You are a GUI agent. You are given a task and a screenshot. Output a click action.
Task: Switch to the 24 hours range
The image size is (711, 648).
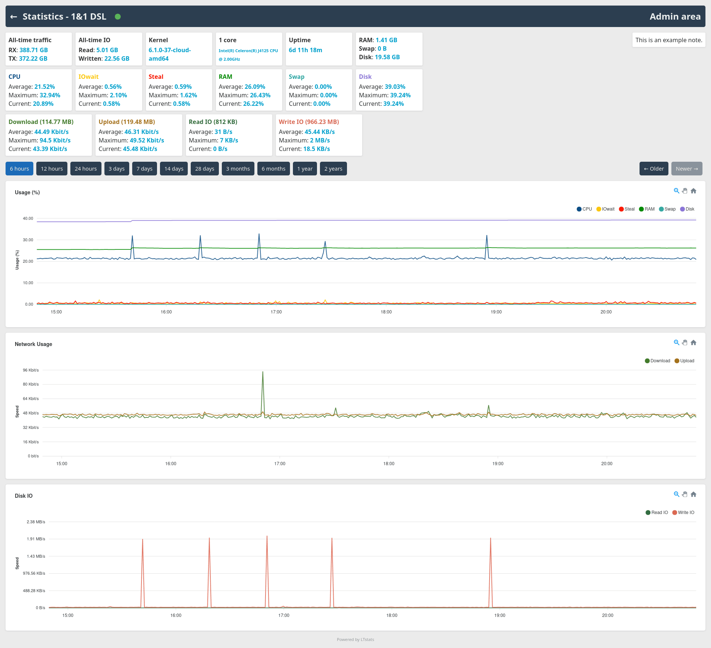[x=86, y=169]
